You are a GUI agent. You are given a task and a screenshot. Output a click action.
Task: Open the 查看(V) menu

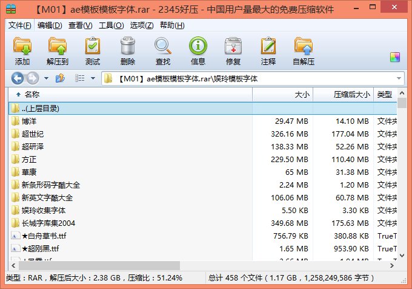80,25
